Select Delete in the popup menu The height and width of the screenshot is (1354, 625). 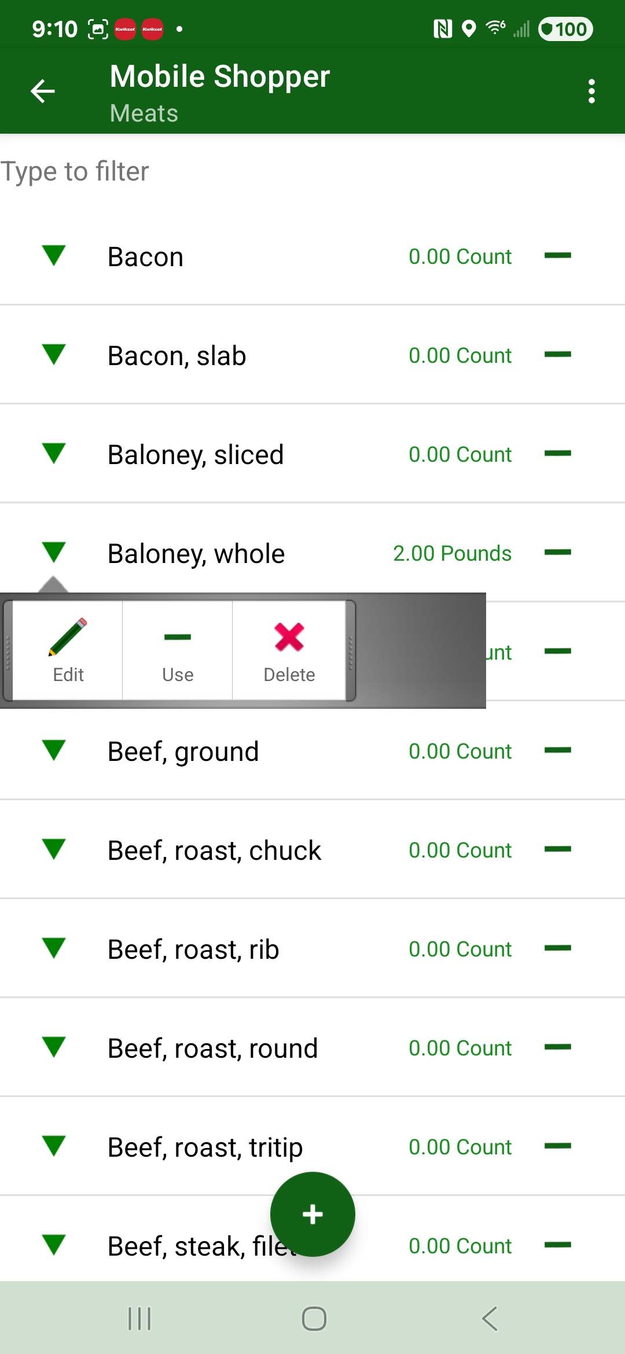coord(289,650)
